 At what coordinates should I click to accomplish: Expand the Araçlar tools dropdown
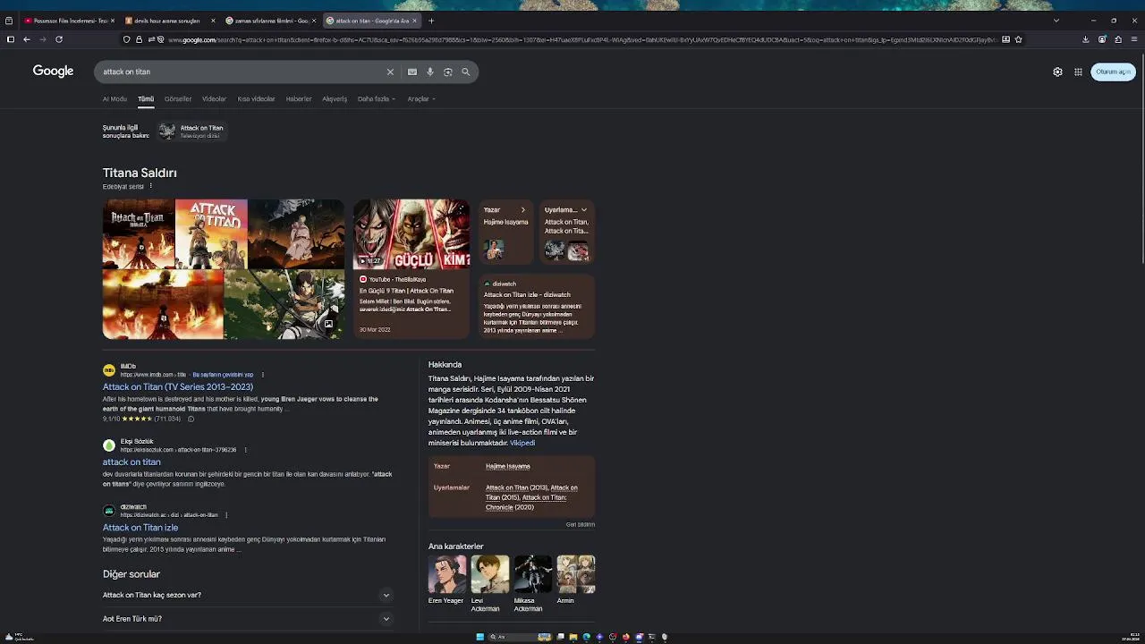point(421,99)
